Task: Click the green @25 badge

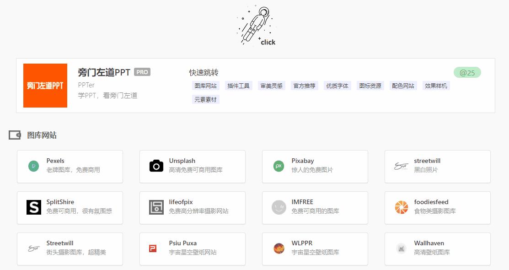Action: click(467, 72)
